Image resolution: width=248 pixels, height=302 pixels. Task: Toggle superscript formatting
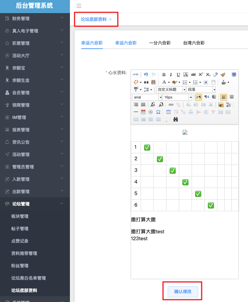click(201, 75)
